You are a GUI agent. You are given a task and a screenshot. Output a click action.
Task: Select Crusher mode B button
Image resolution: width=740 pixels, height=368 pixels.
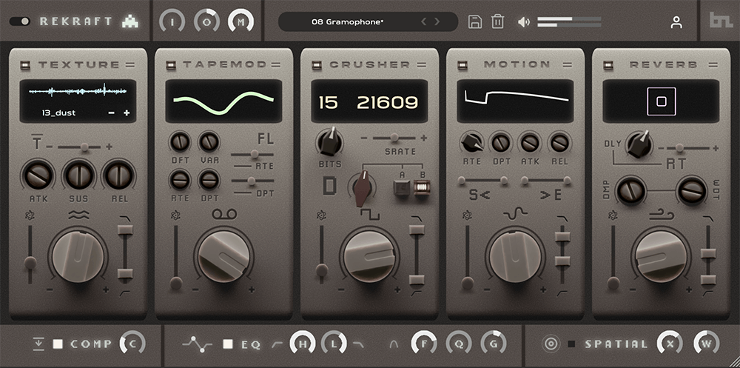(420, 188)
